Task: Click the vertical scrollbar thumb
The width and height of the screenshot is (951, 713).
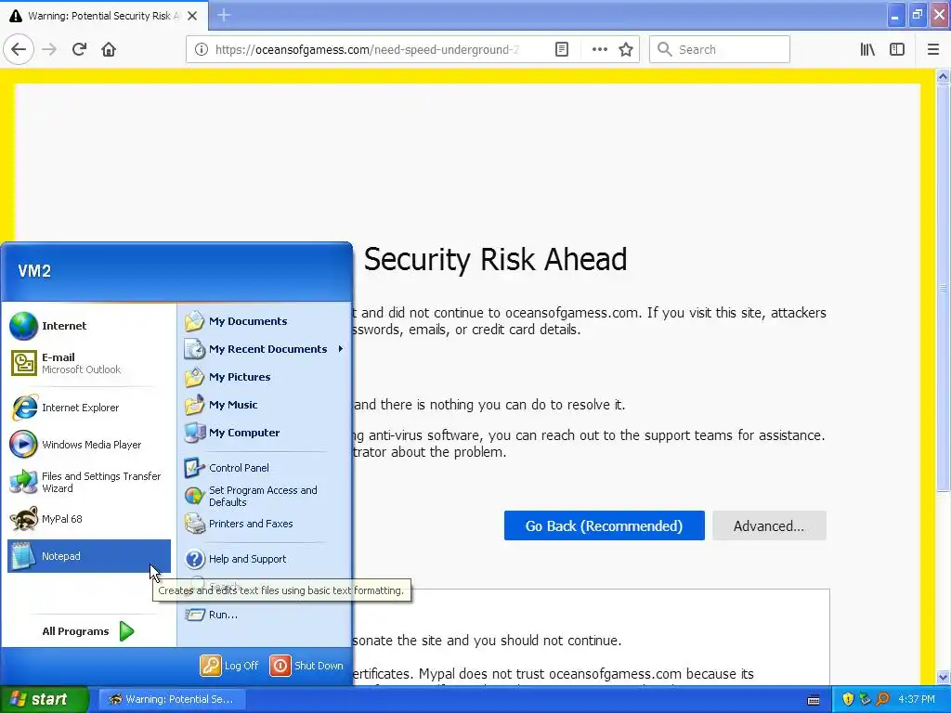Action: (x=943, y=288)
